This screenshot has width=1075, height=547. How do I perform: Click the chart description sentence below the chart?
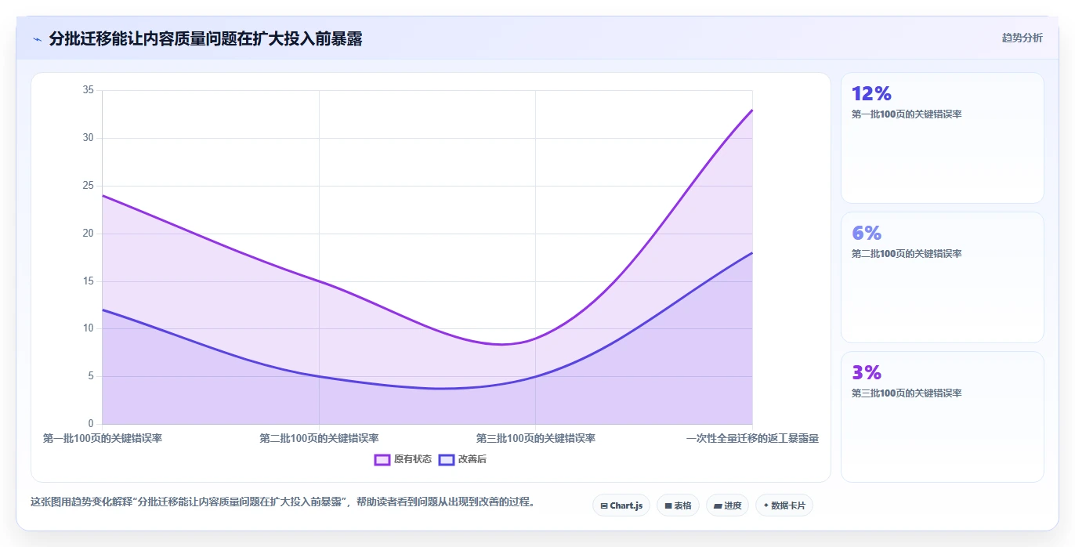(x=285, y=502)
